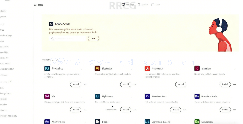Open more options menu for Illustrator
This screenshot has height=124, width=243.
tap(135, 85)
